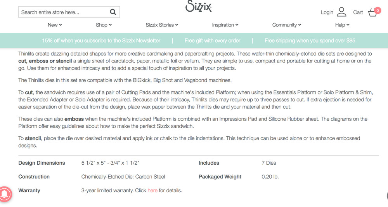Screen dimensions: 388x207
Task: Open the user account icon
Action: [x=341, y=12]
